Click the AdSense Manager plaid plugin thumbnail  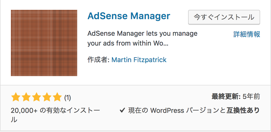pyautogui.click(x=44, y=43)
